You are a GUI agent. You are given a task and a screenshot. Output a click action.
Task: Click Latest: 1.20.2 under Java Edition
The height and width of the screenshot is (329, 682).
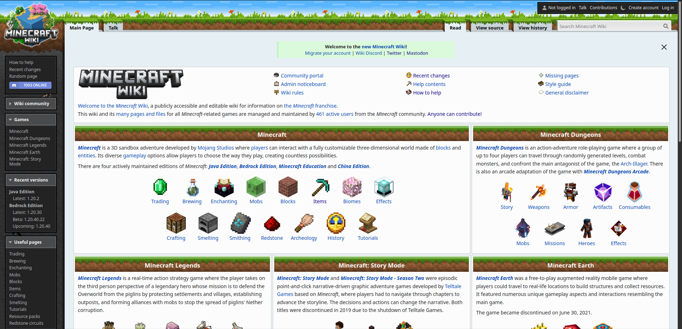click(x=26, y=199)
